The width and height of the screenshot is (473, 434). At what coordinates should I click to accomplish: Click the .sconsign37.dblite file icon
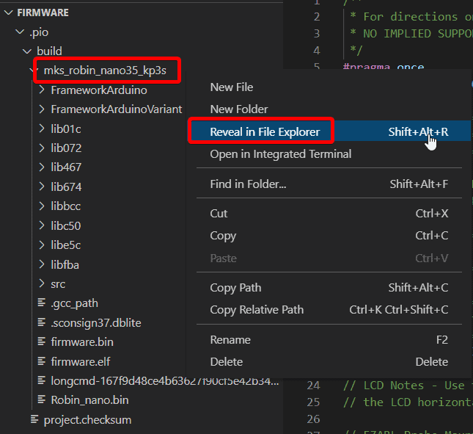(x=42, y=322)
